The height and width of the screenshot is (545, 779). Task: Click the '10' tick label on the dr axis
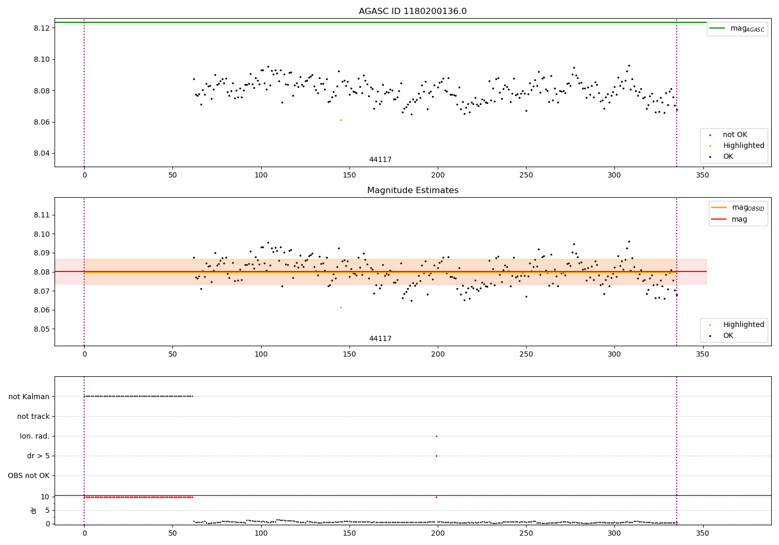[x=45, y=497]
